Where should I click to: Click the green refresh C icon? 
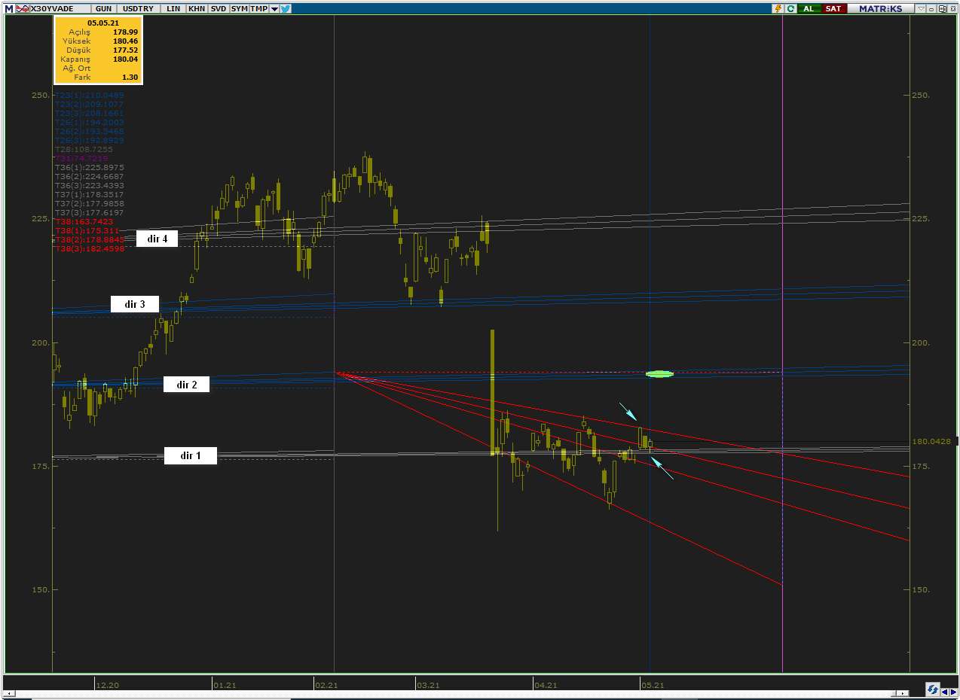[790, 8]
